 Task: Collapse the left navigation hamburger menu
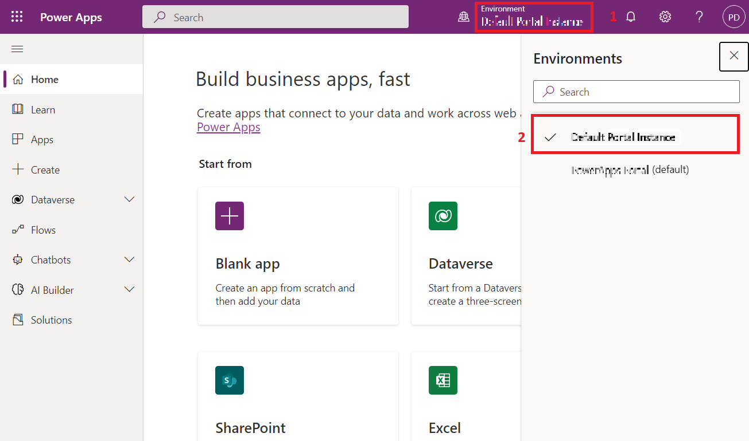point(17,49)
